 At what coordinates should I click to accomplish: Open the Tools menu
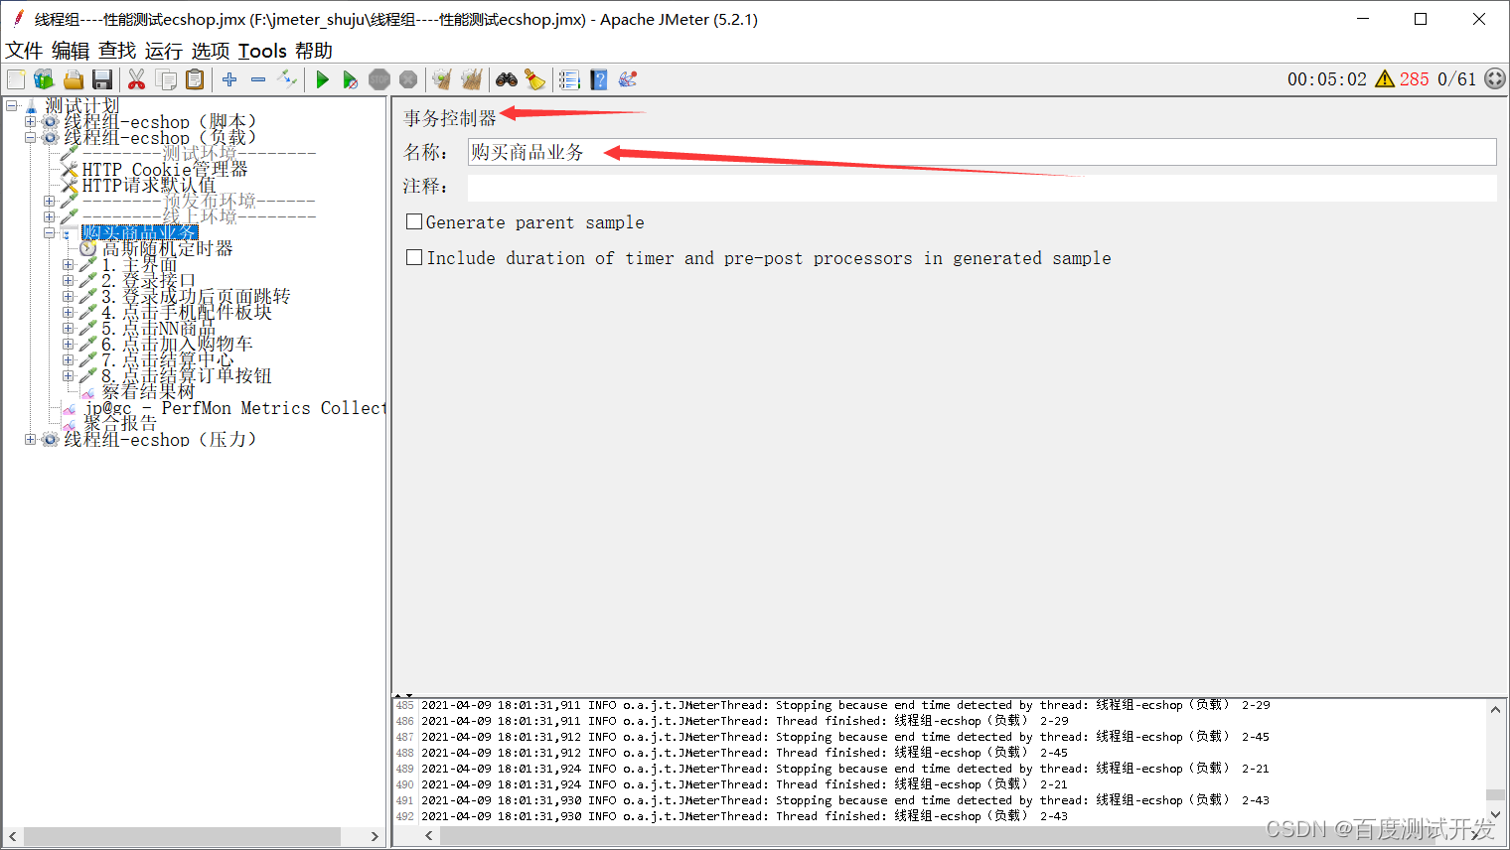tap(262, 51)
